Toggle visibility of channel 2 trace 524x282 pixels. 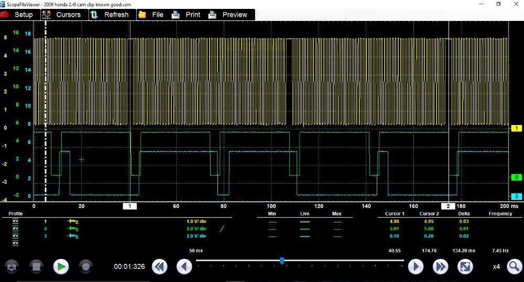tap(15, 229)
